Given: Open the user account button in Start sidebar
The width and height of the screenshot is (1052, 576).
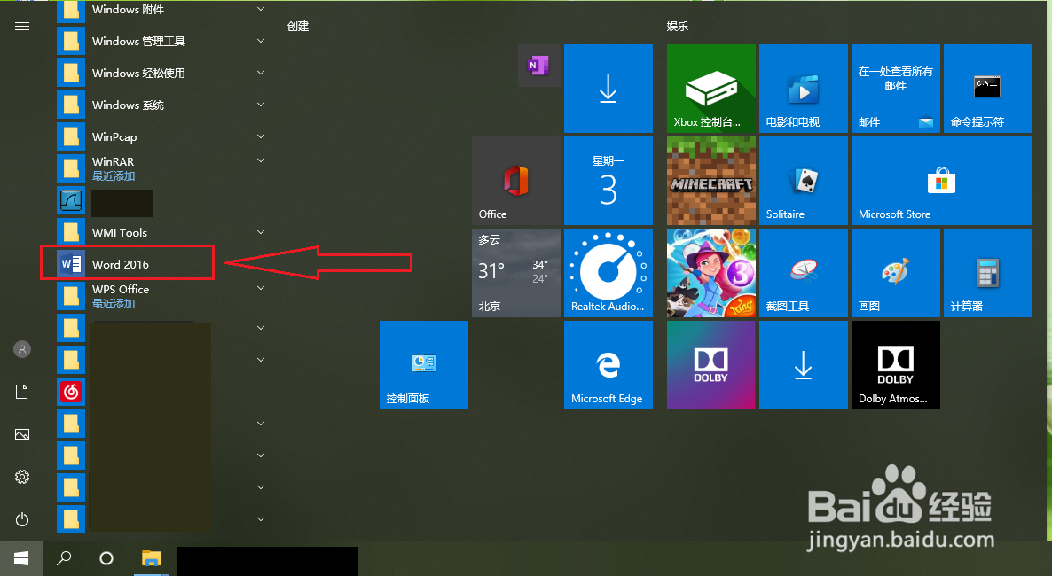Looking at the screenshot, I should [x=22, y=349].
